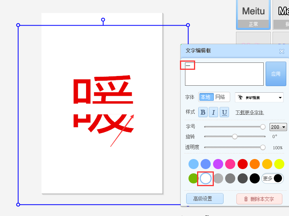This screenshot has width=289, height=216.
Task: Click 删除本文字 delete text button
Action: tap(259, 199)
